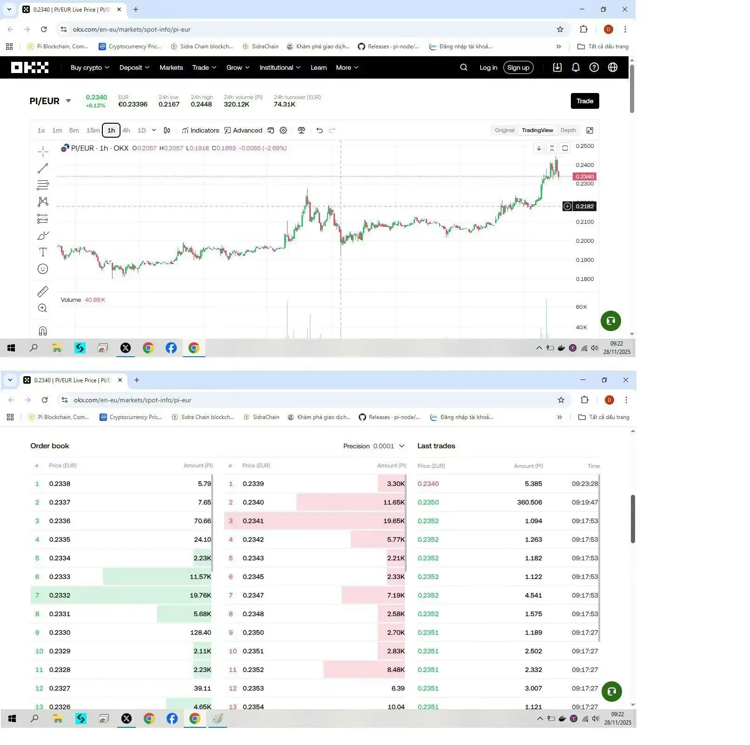Open chart settings gear icon

(283, 131)
